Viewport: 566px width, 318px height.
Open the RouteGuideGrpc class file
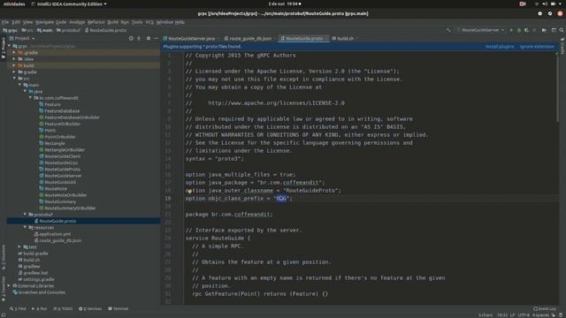(x=61, y=163)
